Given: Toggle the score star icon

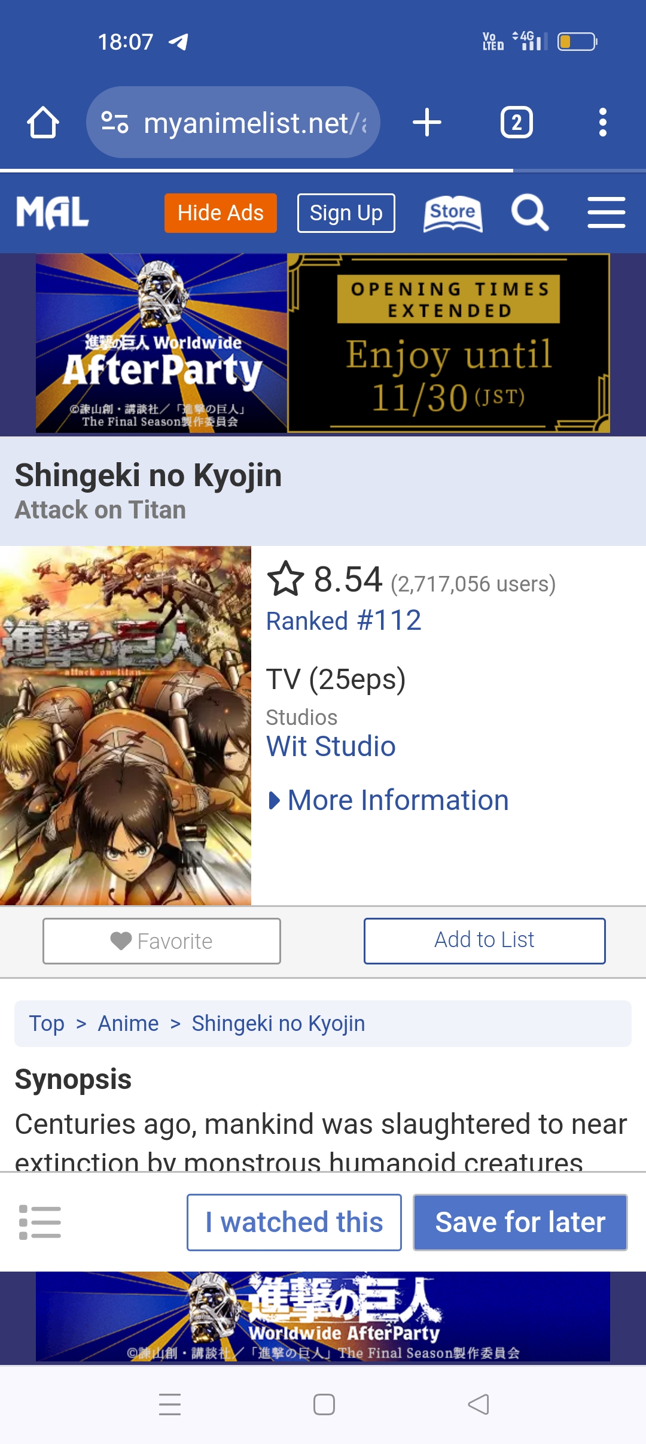Looking at the screenshot, I should [285, 580].
